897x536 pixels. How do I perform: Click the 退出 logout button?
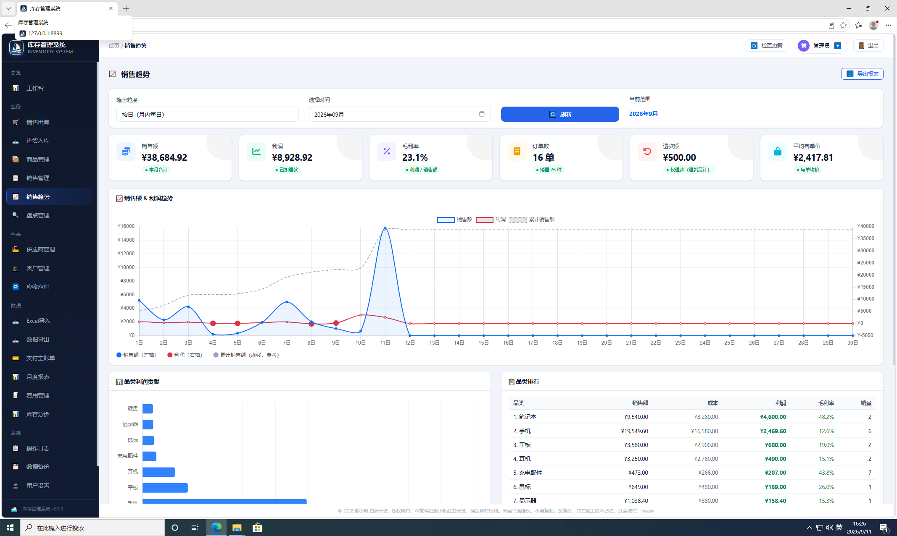point(868,46)
